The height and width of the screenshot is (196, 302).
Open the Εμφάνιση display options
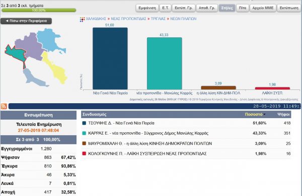point(147,8)
